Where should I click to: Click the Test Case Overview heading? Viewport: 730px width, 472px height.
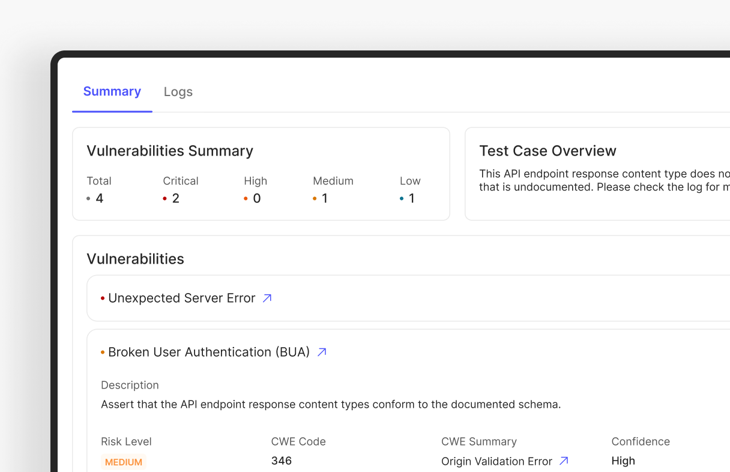tap(547, 151)
